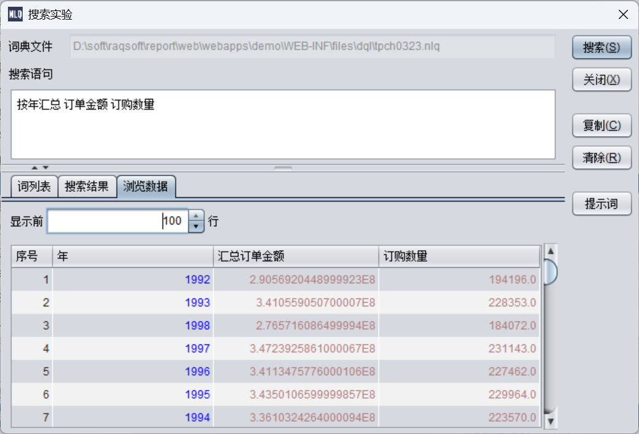Screen dimensions: 639x434
Task: Select the 1997 year cell
Action: [x=133, y=348]
